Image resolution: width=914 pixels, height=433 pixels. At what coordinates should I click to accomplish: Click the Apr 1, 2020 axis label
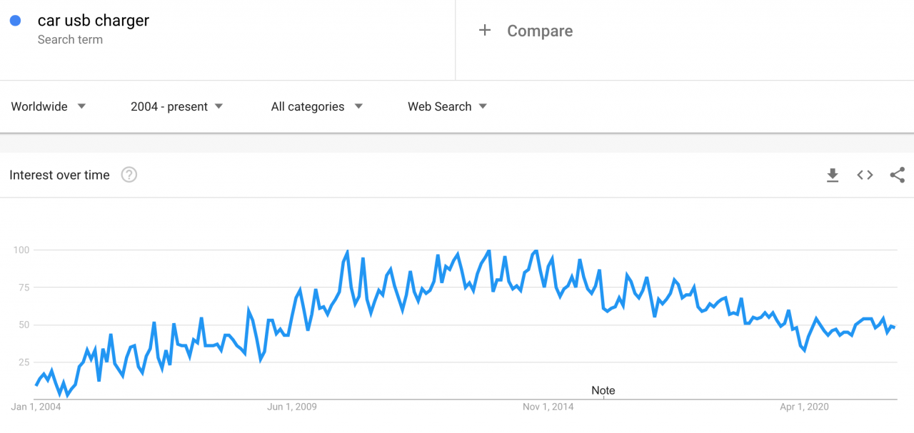(x=804, y=407)
